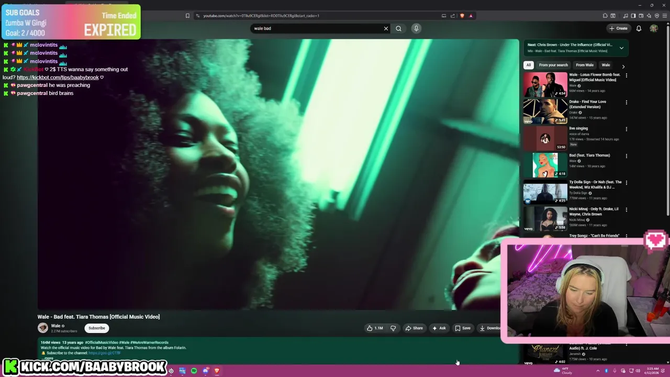Image resolution: width=670 pixels, height=377 pixels.
Task: Open browser extensions puzzle icon
Action: [x=605, y=16]
